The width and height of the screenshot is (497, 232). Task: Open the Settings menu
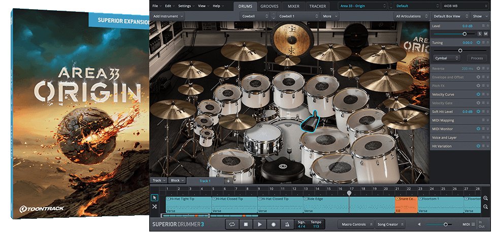(186, 6)
